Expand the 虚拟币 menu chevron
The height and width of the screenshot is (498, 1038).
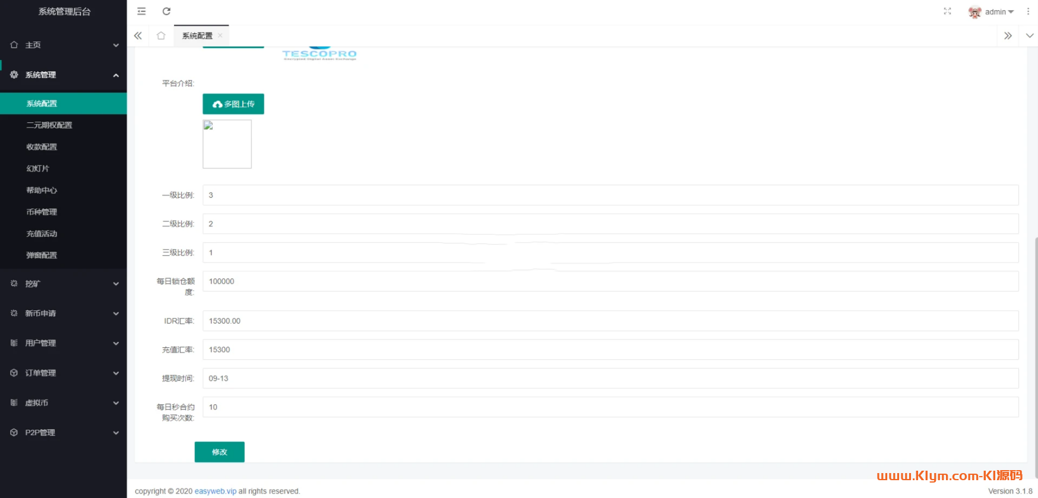click(116, 402)
